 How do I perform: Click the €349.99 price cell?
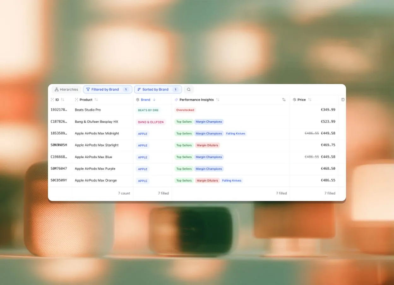pos(328,110)
